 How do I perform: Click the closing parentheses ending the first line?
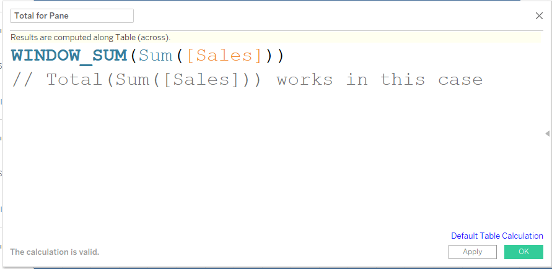coord(275,56)
